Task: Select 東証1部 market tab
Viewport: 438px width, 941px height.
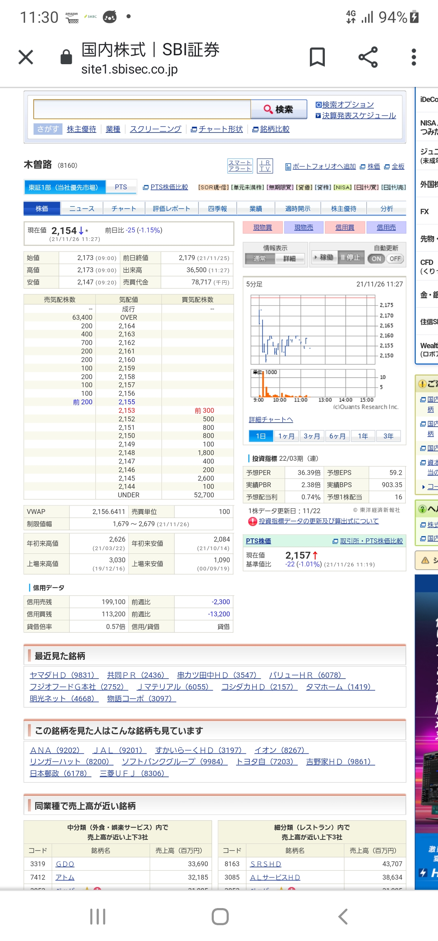Action: (x=65, y=187)
